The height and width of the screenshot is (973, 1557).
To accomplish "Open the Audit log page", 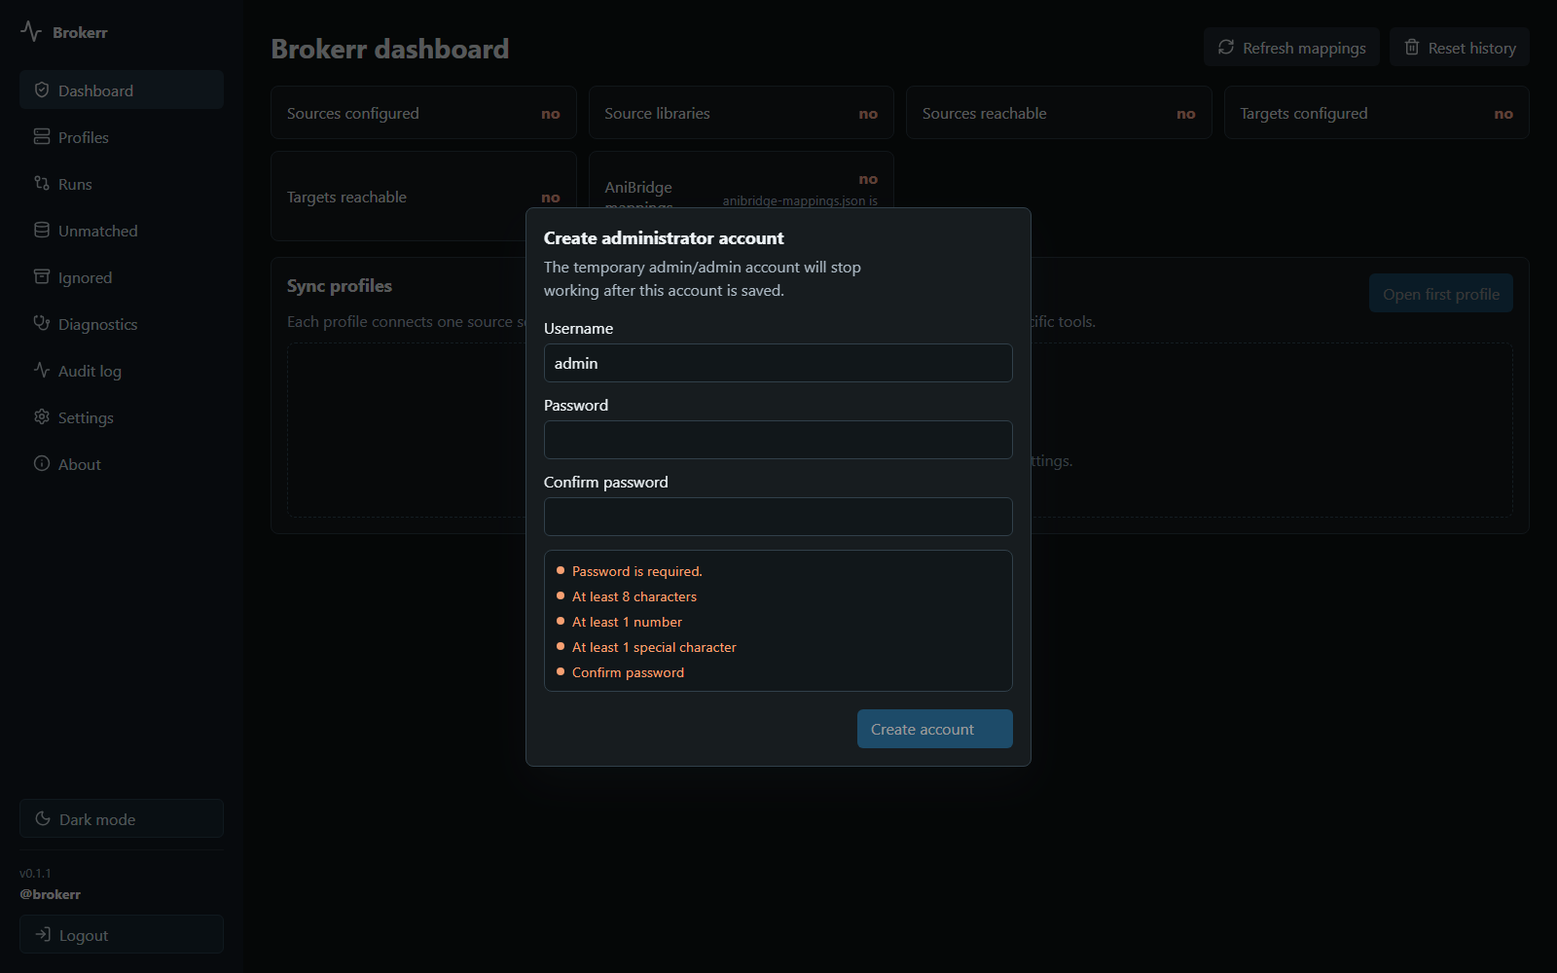I will pyautogui.click(x=122, y=370).
